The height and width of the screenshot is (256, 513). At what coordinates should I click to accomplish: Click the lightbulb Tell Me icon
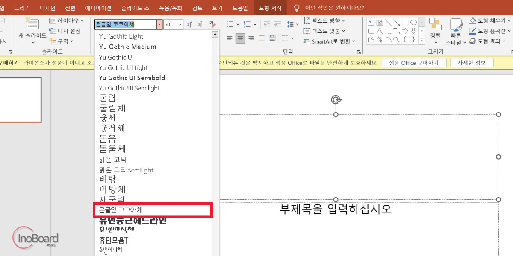coord(297,8)
